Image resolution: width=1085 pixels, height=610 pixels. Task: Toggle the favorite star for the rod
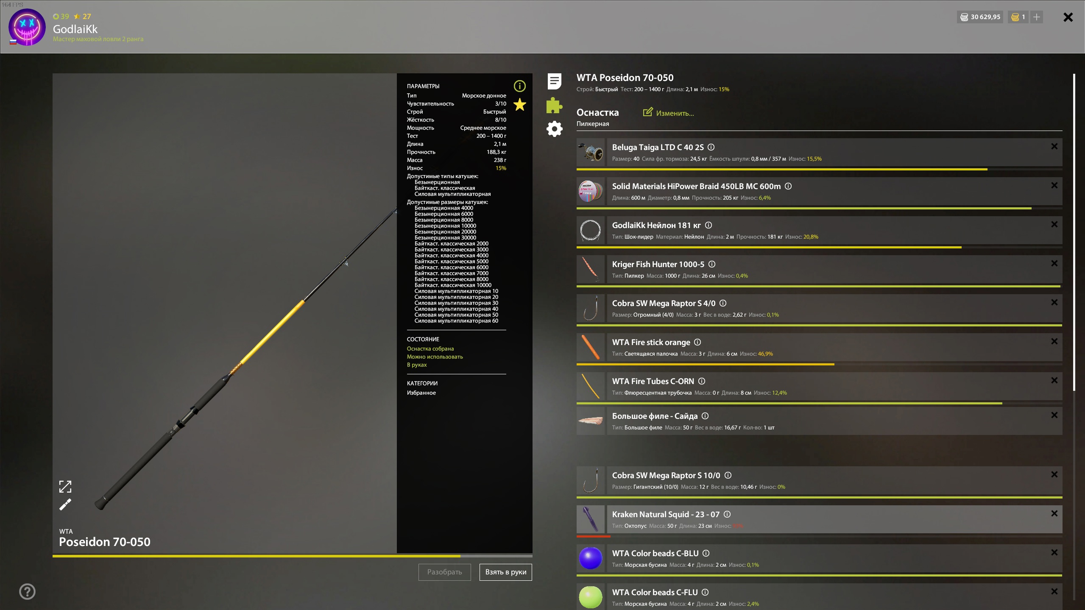519,105
